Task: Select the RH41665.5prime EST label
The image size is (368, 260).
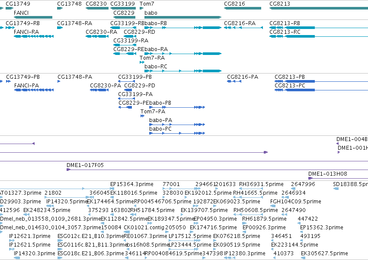Action: click(x=255, y=193)
